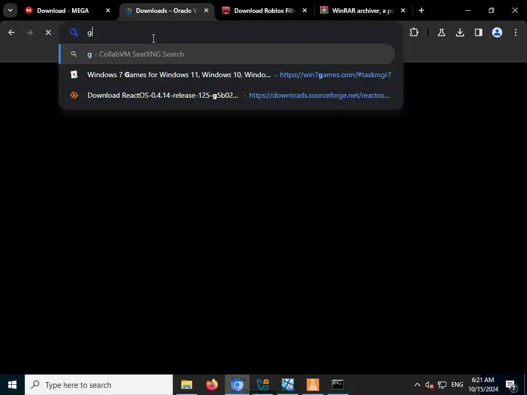Switch to the Download - MEGA tab
527x395 pixels.
coord(62,11)
